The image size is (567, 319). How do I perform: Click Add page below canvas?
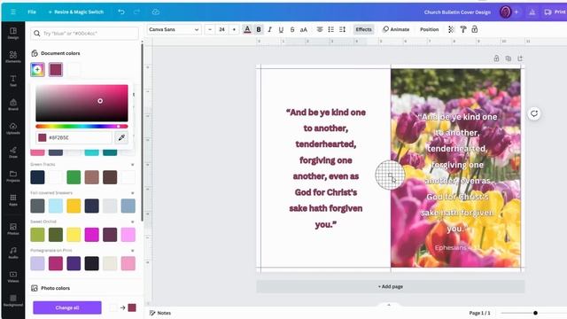click(391, 286)
